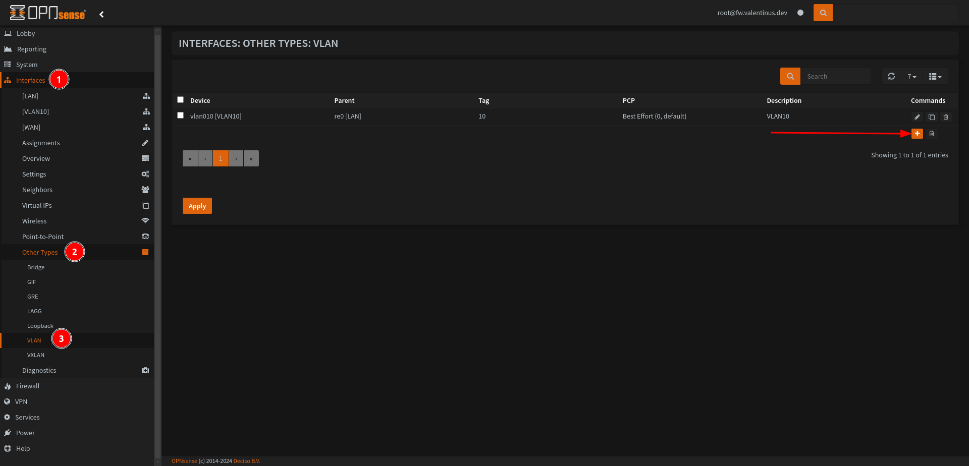Open the Power menu
The width and height of the screenshot is (969, 466).
[25, 433]
